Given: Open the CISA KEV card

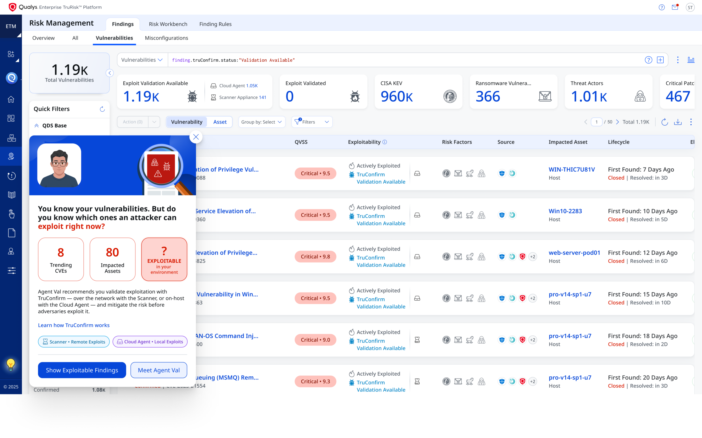Looking at the screenshot, I should (x=418, y=91).
